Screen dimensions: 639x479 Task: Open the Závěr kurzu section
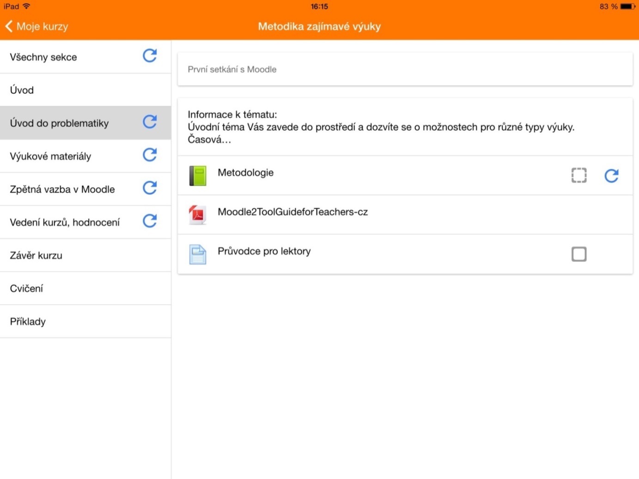(85, 255)
